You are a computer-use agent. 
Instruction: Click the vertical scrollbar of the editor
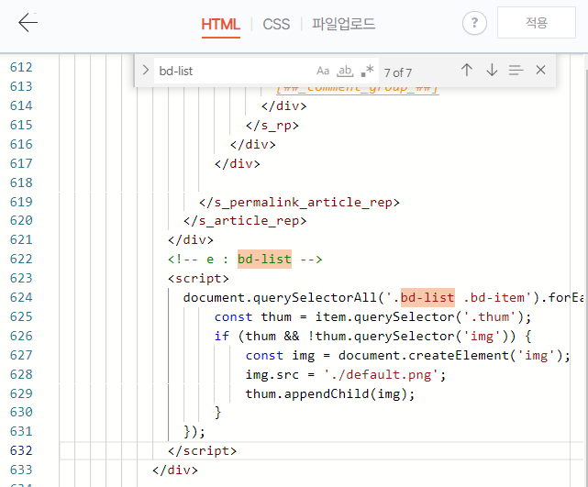coord(584,270)
